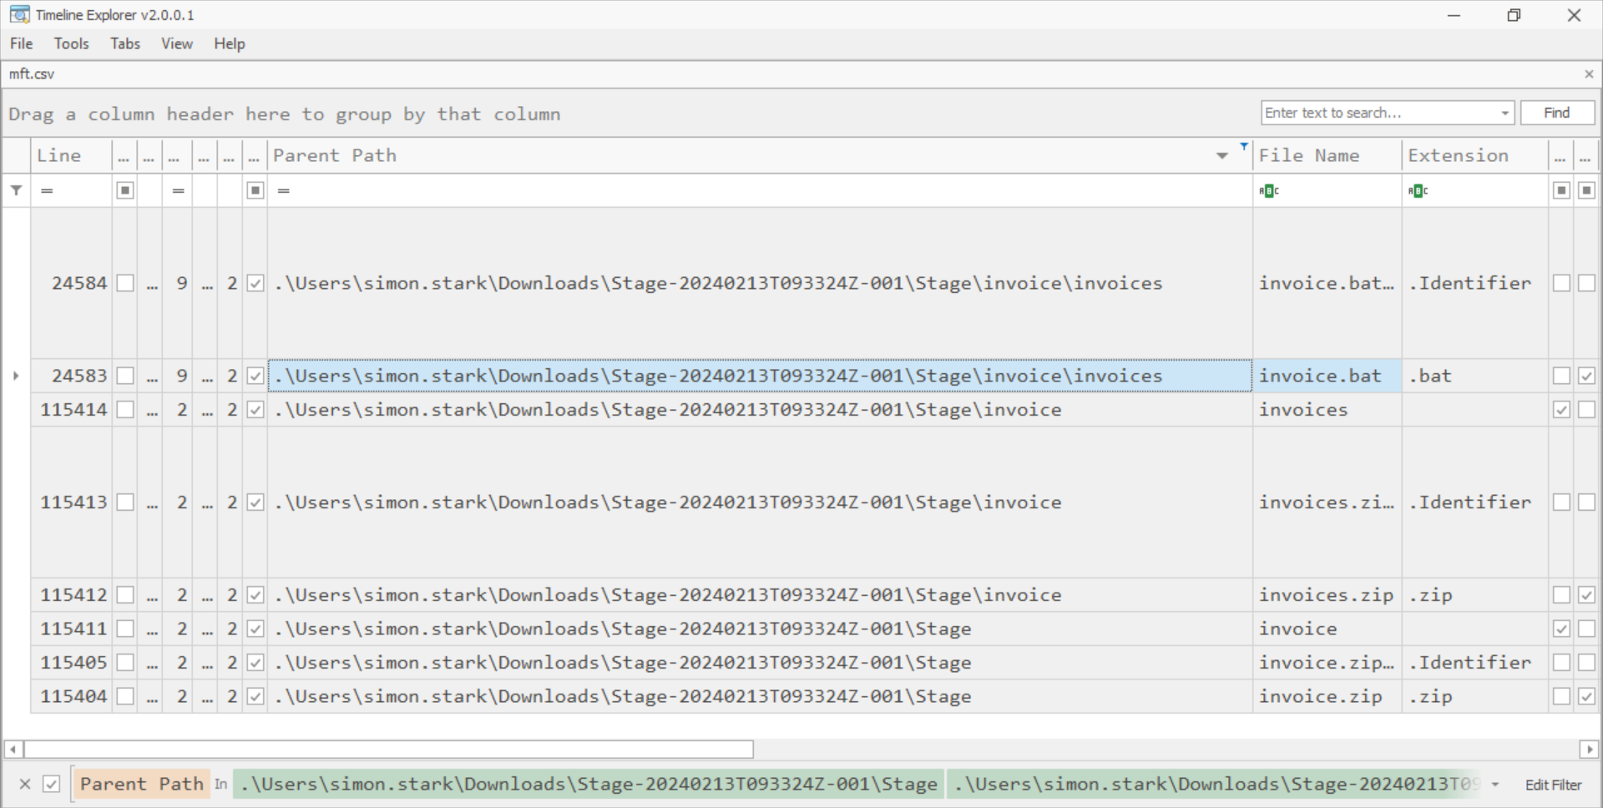Select line number 115405 cell
The height and width of the screenshot is (808, 1603).
pyautogui.click(x=72, y=663)
